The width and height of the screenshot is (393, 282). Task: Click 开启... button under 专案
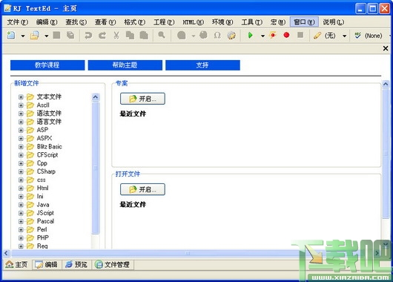coord(142,99)
